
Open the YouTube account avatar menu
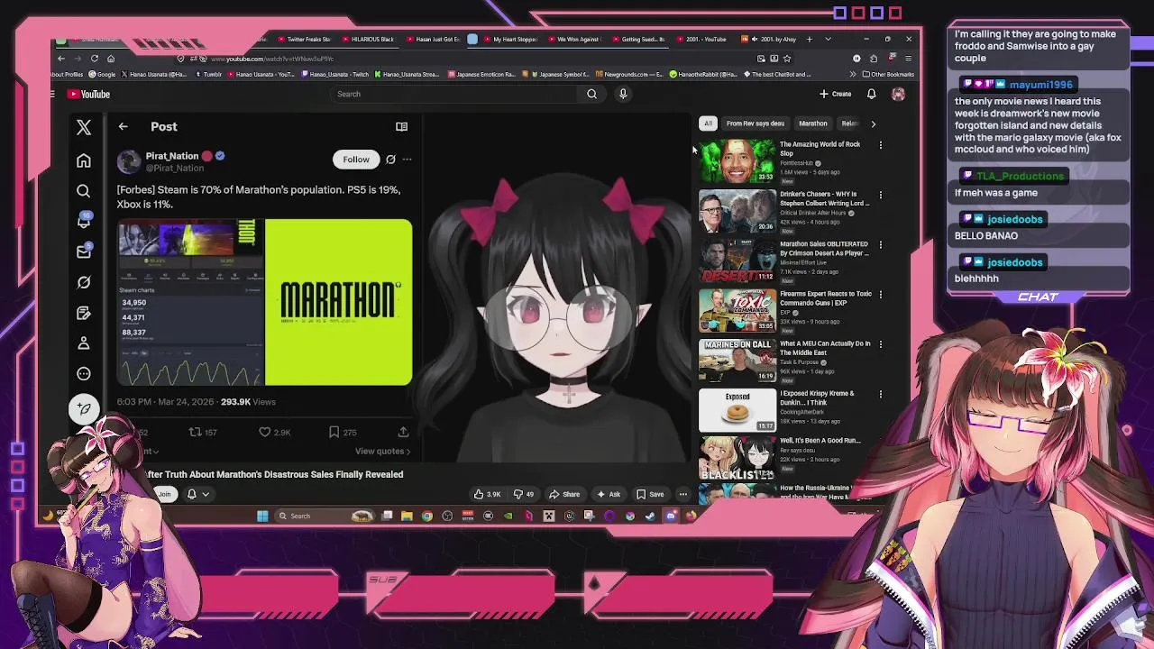point(898,94)
